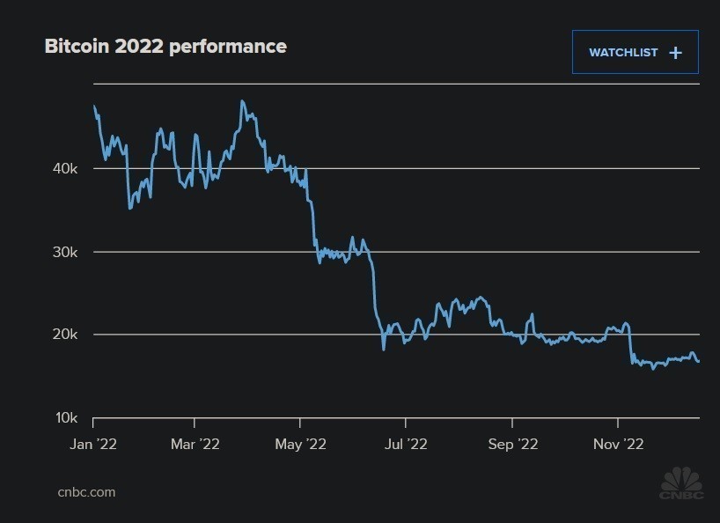Select the Nov '22 x-axis label

click(x=619, y=445)
